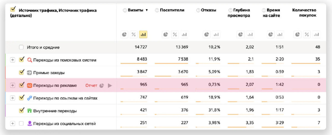
Task: Expand Переходы из поисковых систем row
Action: [x=12, y=60]
